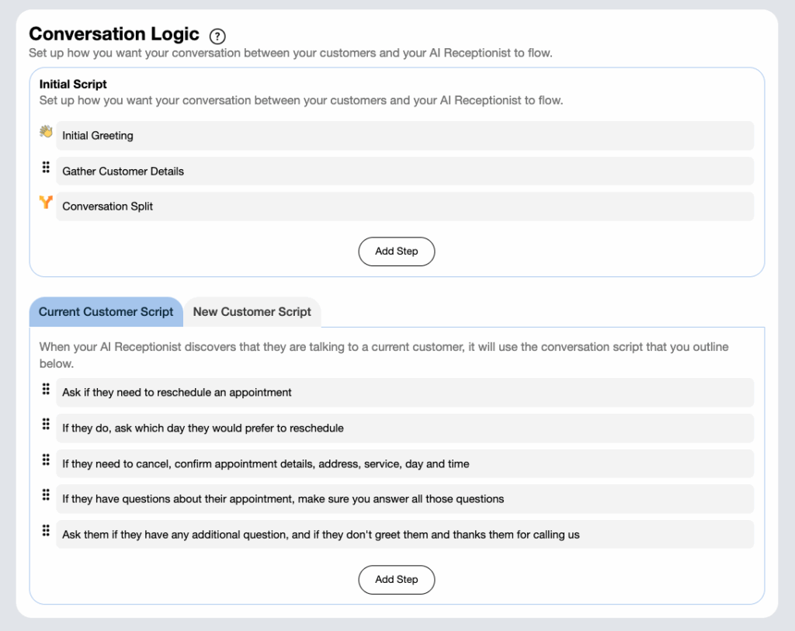Click the 'When your AI Receptionist discovers' description
Image resolution: width=795 pixels, height=631 pixels.
click(384, 355)
